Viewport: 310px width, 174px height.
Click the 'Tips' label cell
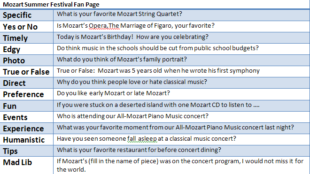tap(26, 151)
